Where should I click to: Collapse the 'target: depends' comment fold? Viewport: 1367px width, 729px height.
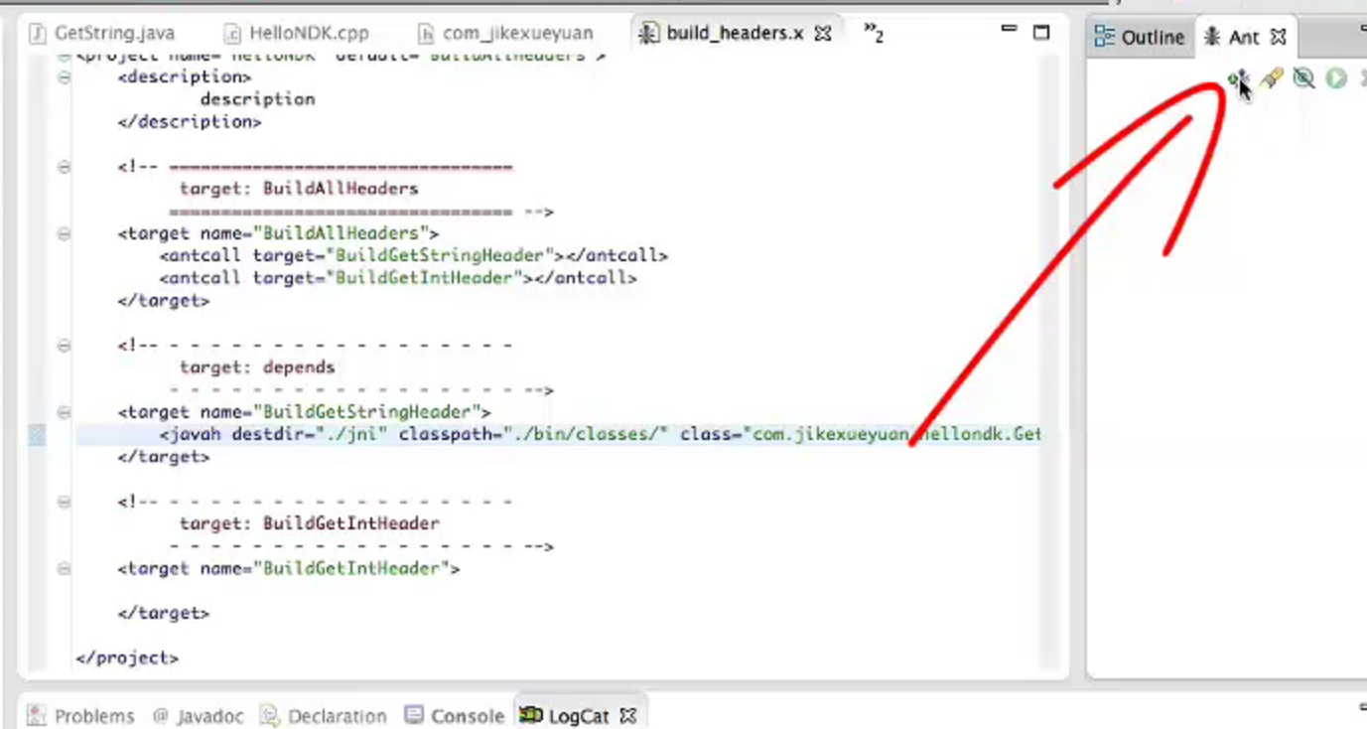point(64,346)
